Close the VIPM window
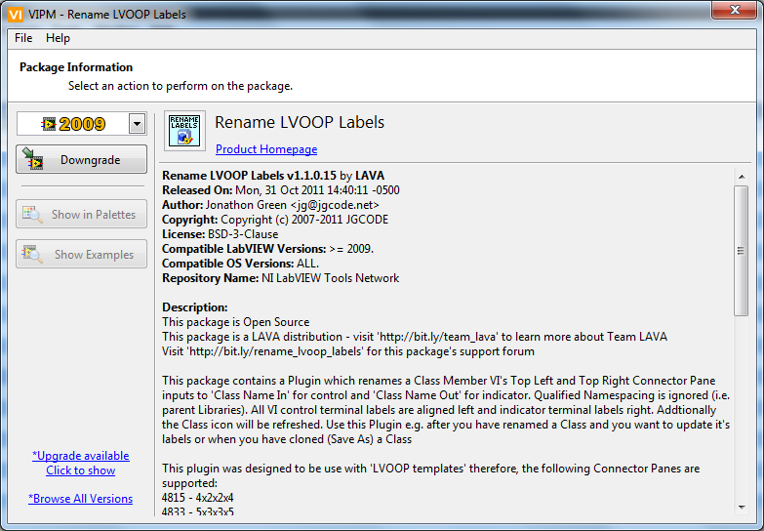 coord(735,10)
